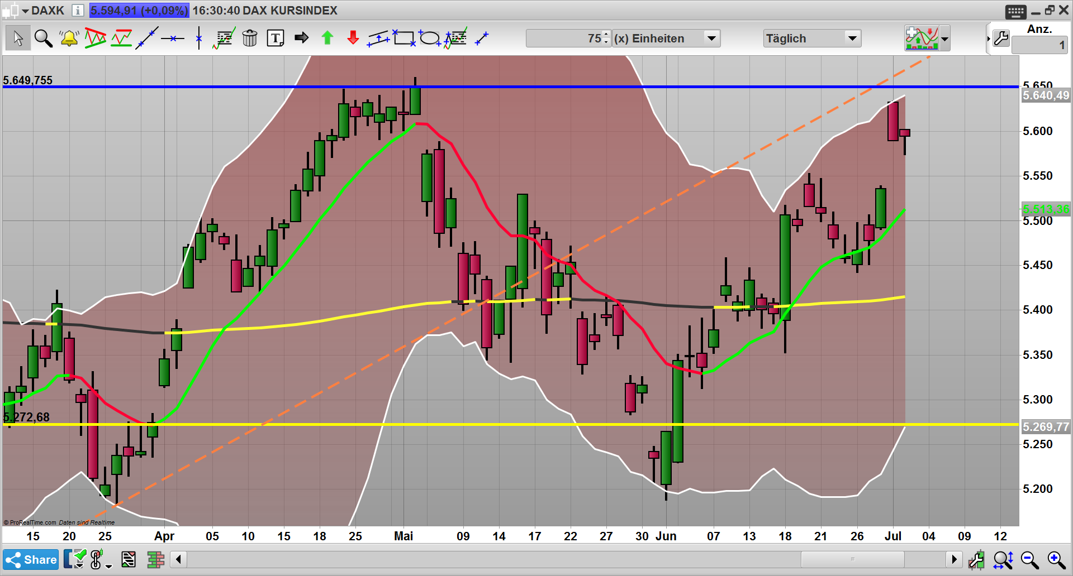
Task: Open the chart objects list tool
Action: tap(224, 39)
